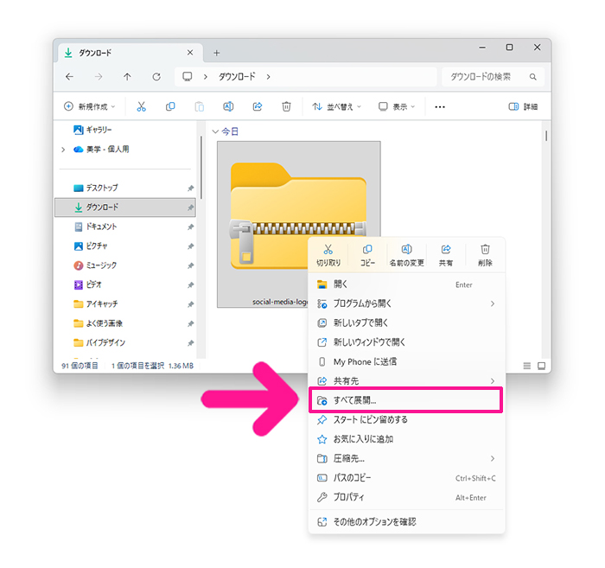Click the Share icon in the toolbar

[258, 106]
